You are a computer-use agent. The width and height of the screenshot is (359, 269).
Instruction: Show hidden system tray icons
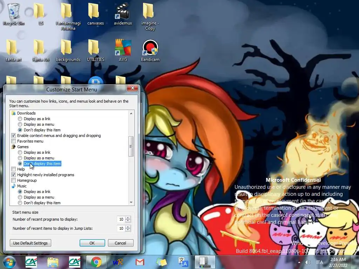coord(299,262)
